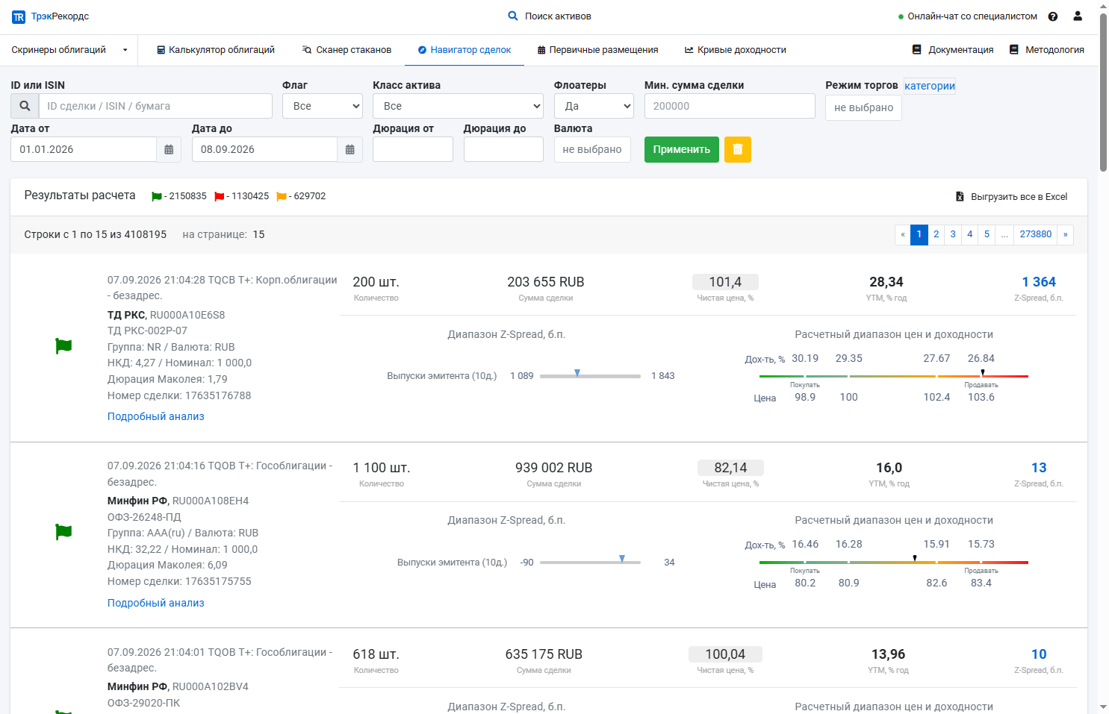This screenshot has width=1109, height=714.
Task: Click the Мин. сумма сделки field
Action: coord(730,106)
